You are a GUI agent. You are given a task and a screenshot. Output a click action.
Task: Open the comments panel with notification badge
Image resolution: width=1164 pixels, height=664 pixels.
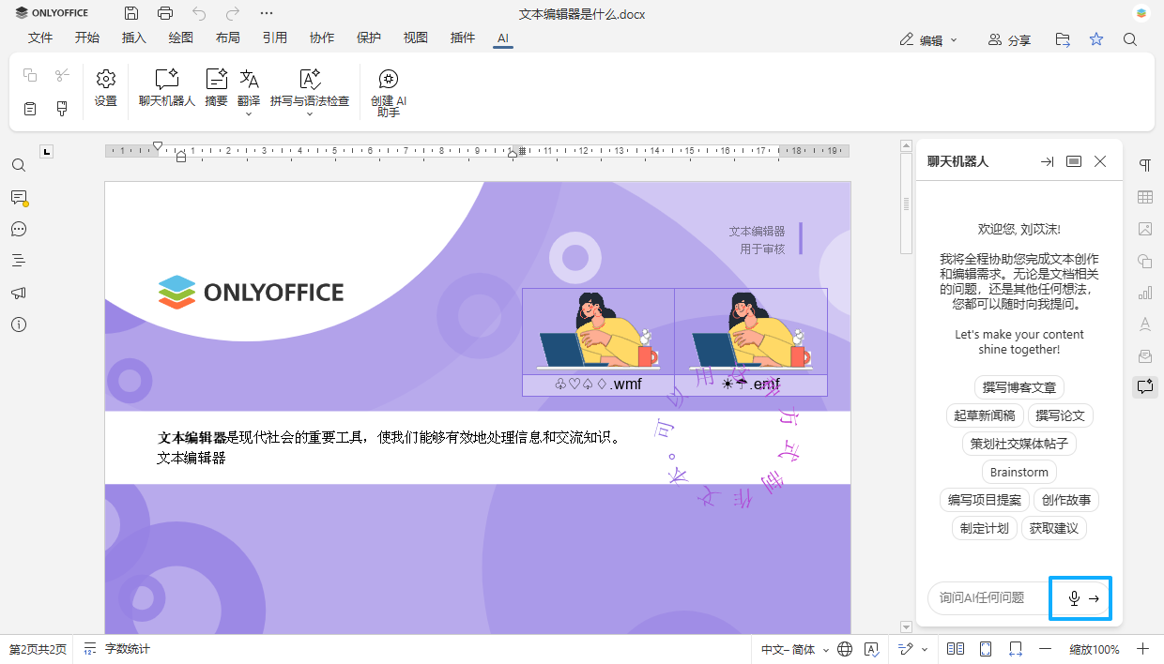pyautogui.click(x=18, y=198)
